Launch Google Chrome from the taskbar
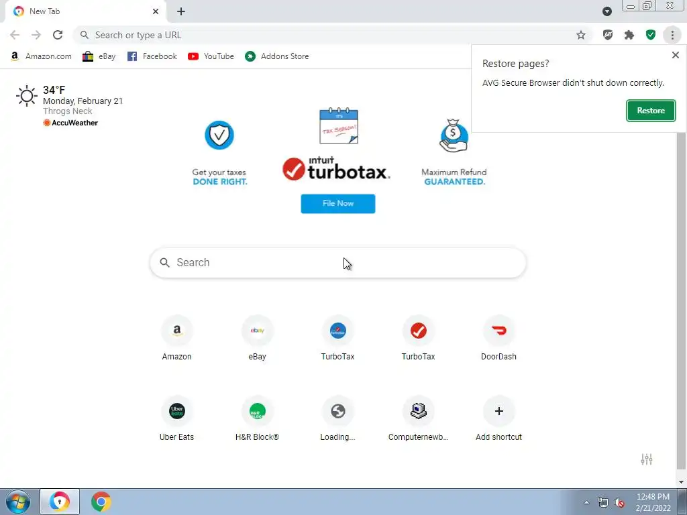 click(101, 502)
